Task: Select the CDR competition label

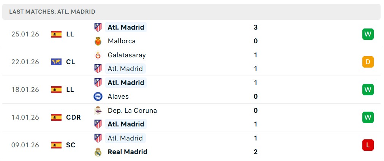Action: [73, 117]
